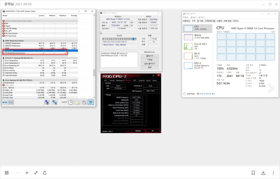
Task: Open 보기(V) menu in Task Manager
Action: 201,17
